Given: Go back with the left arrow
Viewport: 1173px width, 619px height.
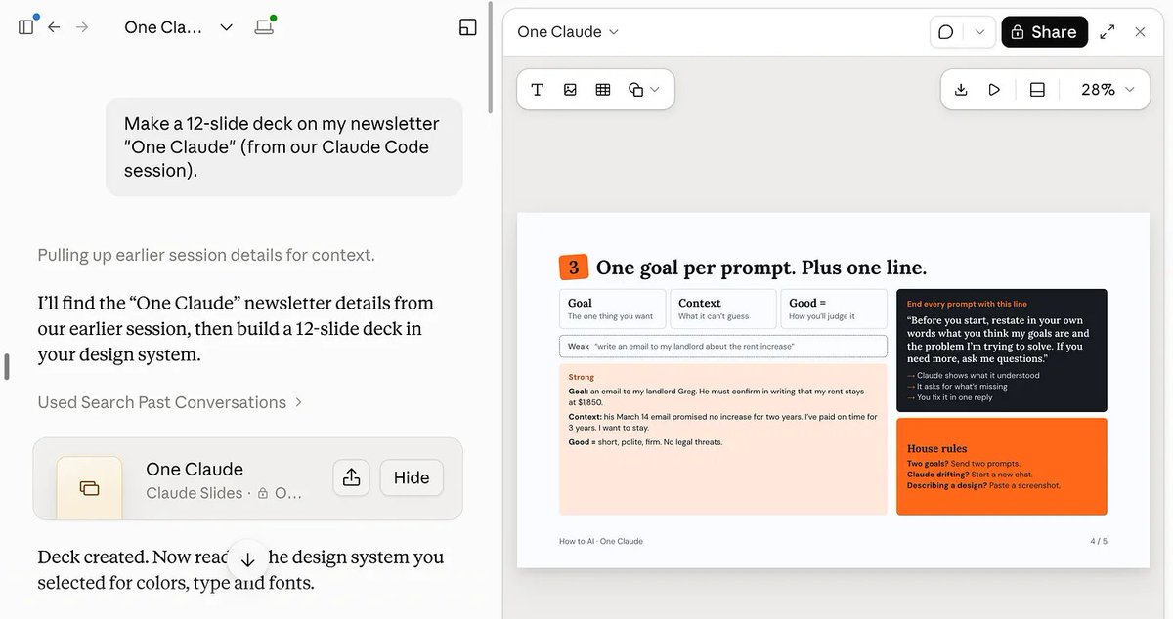Looking at the screenshot, I should (x=54, y=27).
